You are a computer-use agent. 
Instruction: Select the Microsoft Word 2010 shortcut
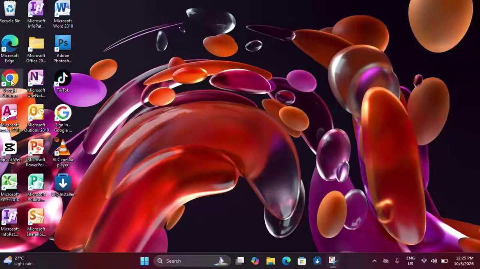click(x=63, y=15)
